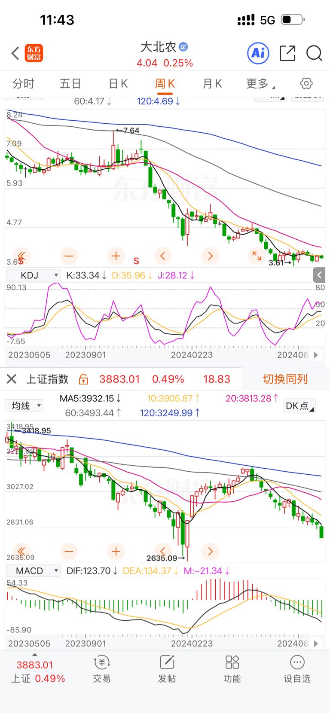Switch to the 五日 tab
The image size is (330, 714).
coord(70,83)
